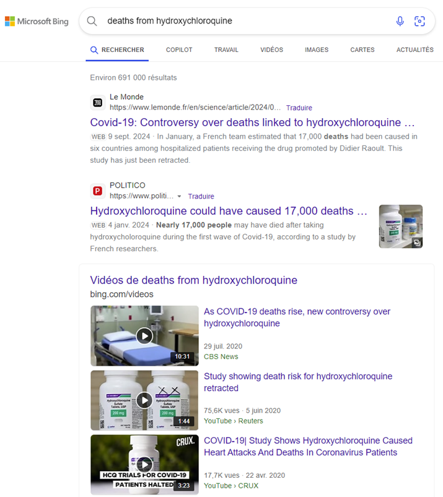The image size is (443, 497).
Task: Start voice search with the microphone icon
Action: [x=400, y=21]
